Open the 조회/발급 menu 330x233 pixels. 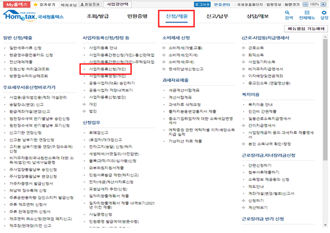(98, 16)
